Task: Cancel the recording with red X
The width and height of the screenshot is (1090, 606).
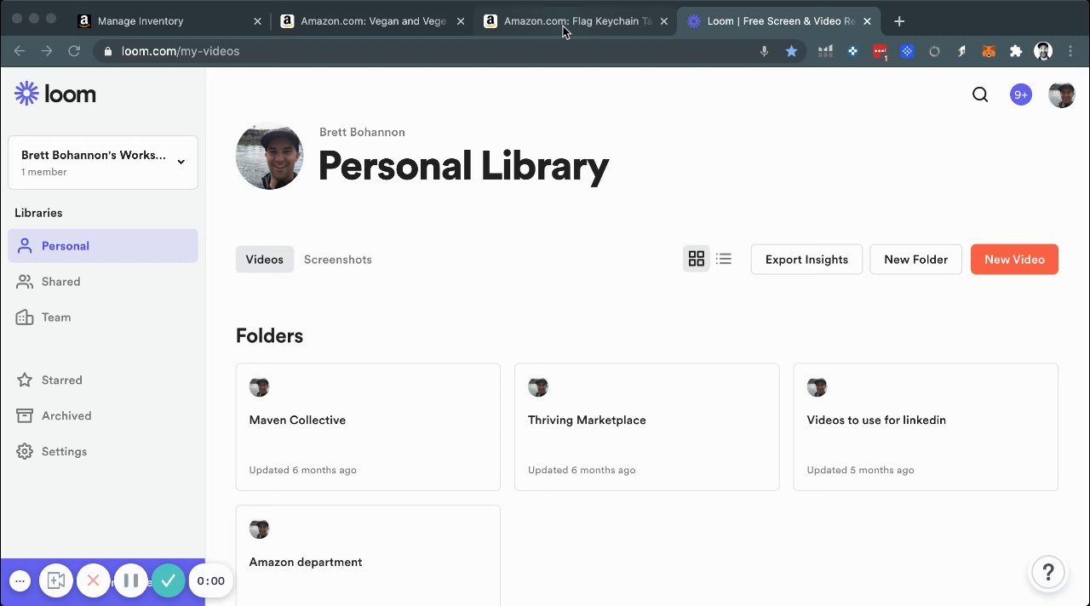Action: pyautogui.click(x=94, y=581)
